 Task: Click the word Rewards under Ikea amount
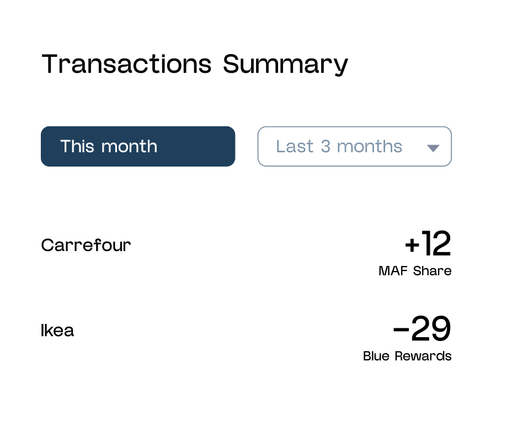point(426,356)
